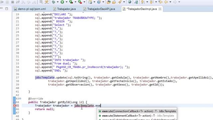Open the Run configurations dropdown arrow
Viewport: 213px width, 120px height.
pos(67,2)
